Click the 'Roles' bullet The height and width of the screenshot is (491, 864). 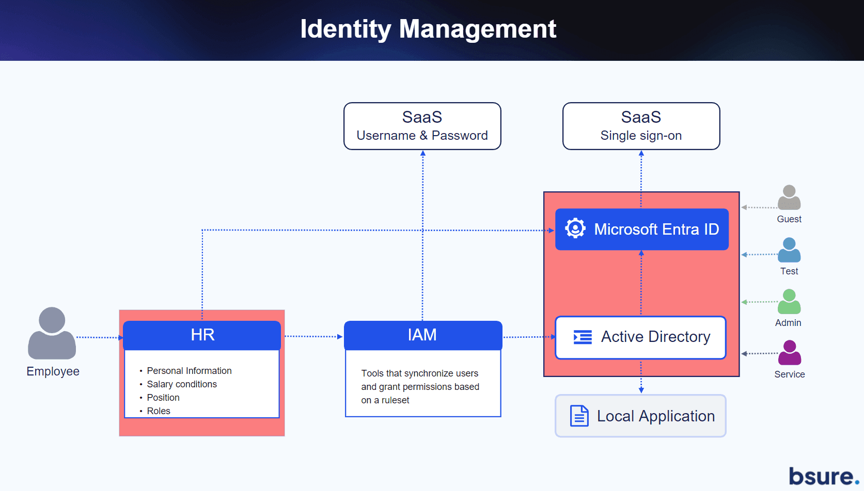coord(159,411)
